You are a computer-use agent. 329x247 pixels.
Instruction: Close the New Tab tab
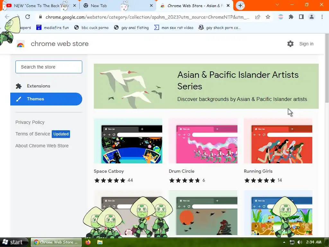tap(151, 6)
